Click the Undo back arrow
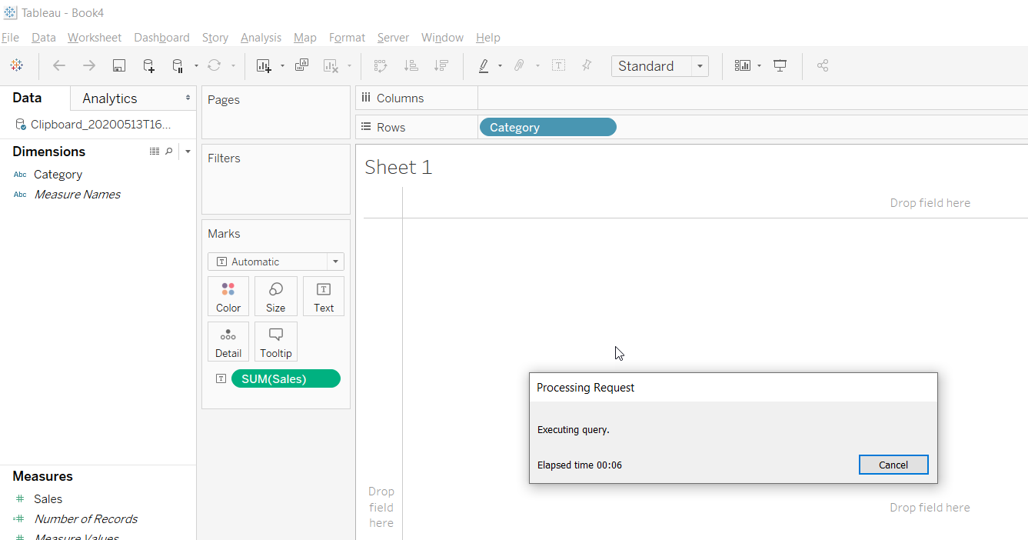The height and width of the screenshot is (540, 1028). tap(59, 66)
